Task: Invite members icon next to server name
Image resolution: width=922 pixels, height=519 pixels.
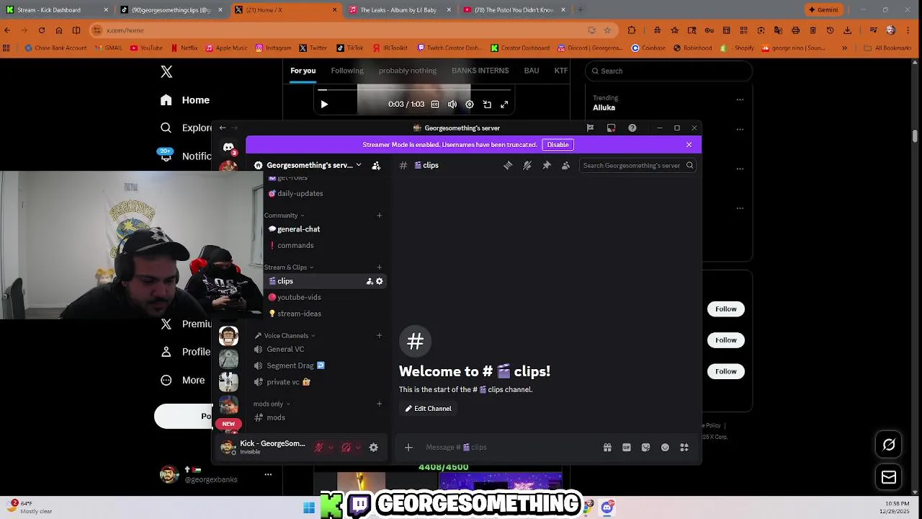Action: [x=376, y=165]
